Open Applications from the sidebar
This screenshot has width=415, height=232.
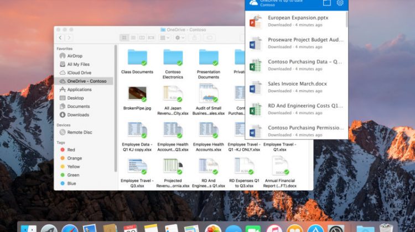click(85, 89)
